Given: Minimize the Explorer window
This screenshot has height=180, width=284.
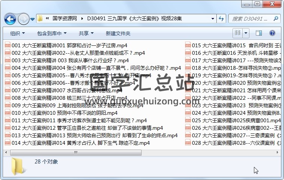Looking at the screenshot, I should 247,4.
